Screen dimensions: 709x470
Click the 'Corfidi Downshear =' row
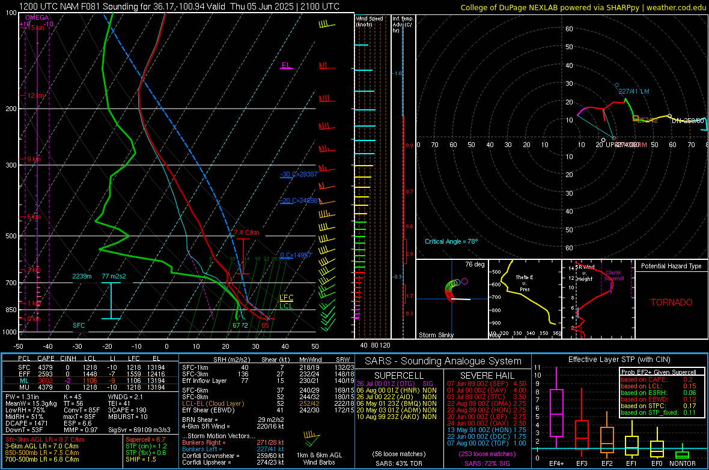click(x=233, y=456)
